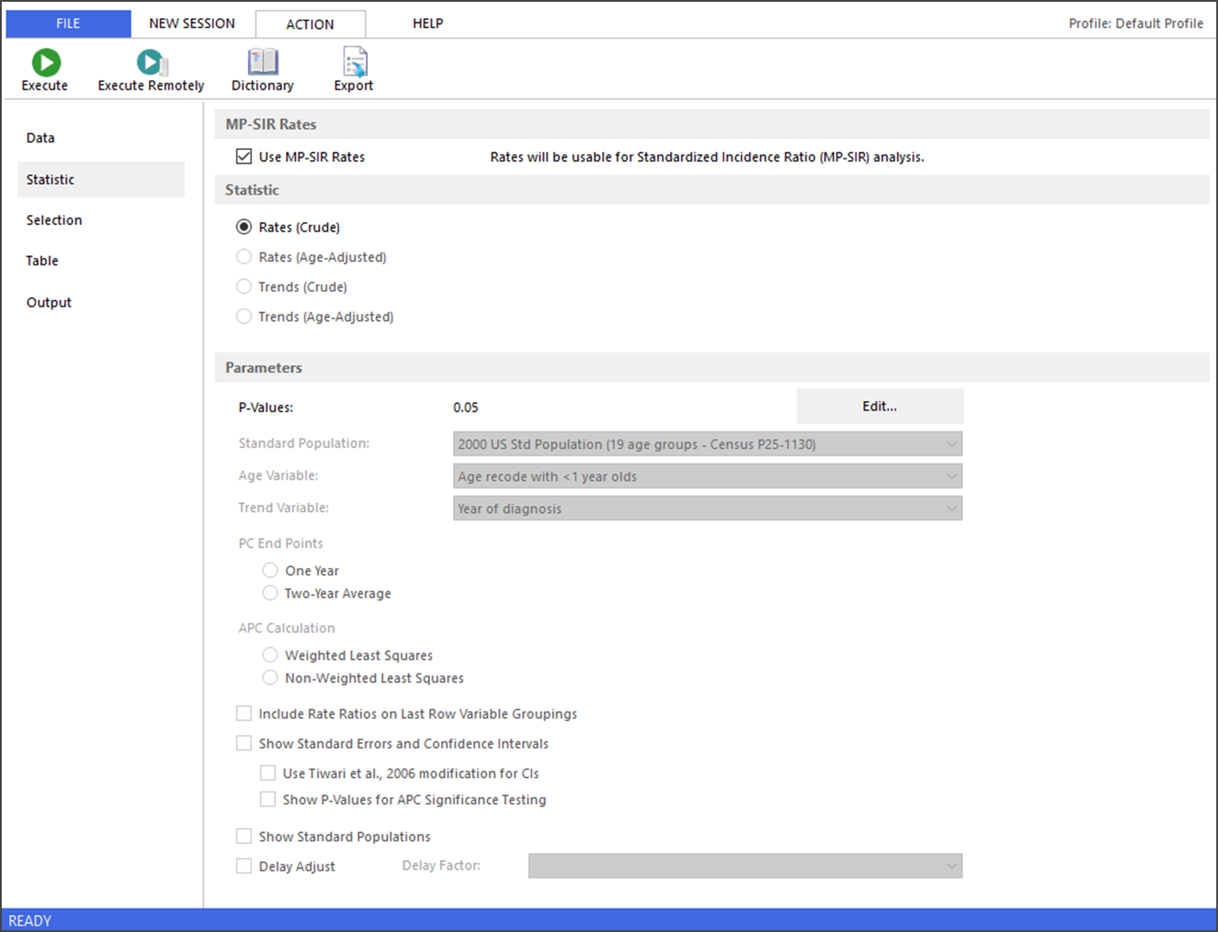This screenshot has width=1218, height=932.
Task: Open the Output section in sidebar
Action: (x=49, y=302)
